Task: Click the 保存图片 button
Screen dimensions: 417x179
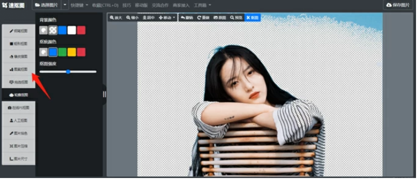Action: [398, 5]
